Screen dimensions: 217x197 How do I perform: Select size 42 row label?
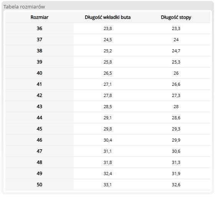click(39, 95)
